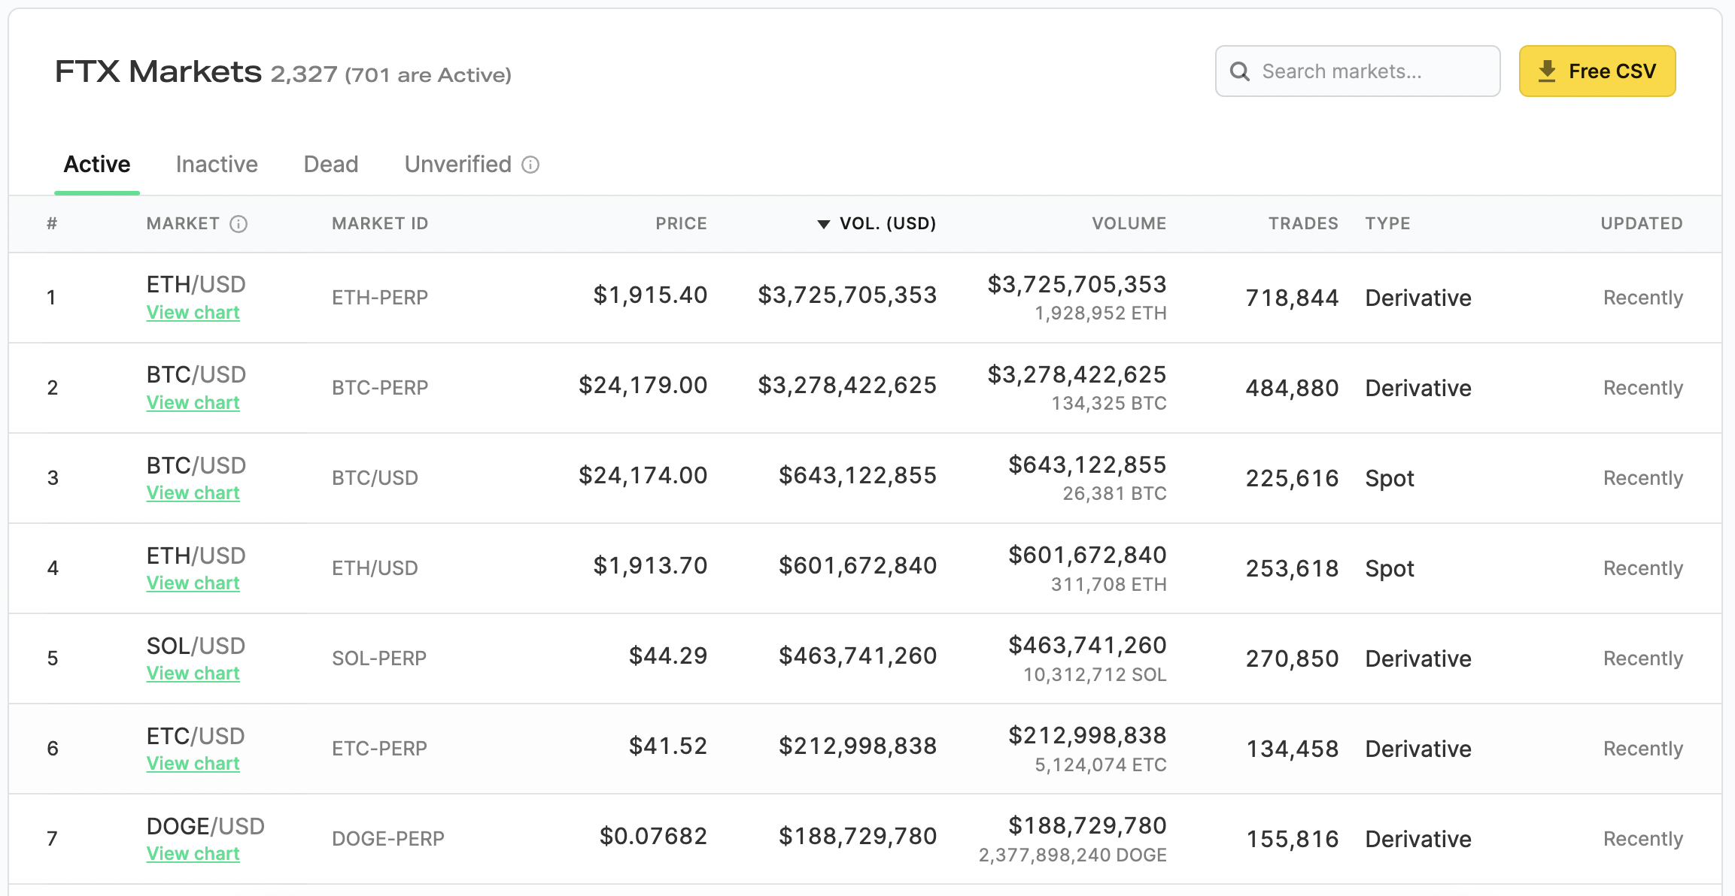1735x896 pixels.
Task: Click the search magnifier icon
Action: (x=1239, y=71)
